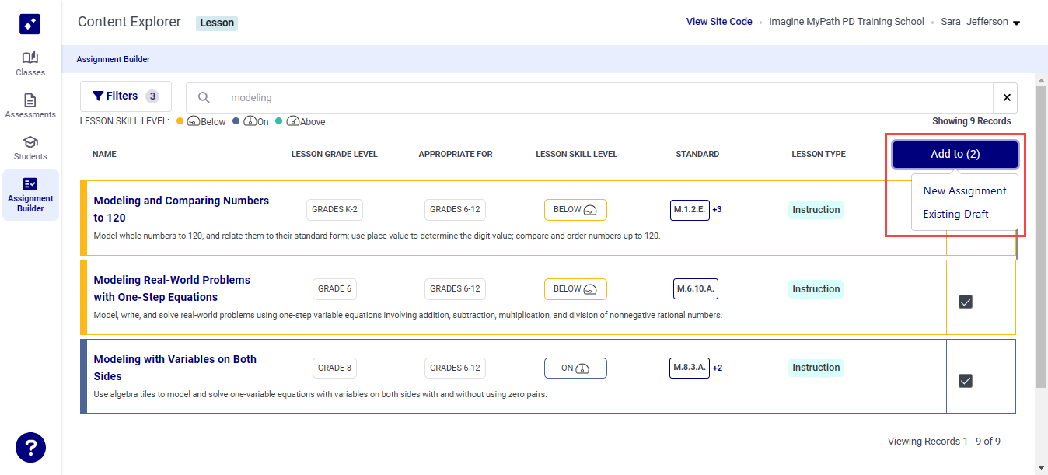Click BELOW badge in One-Step Equations row
The width and height of the screenshot is (1048, 475).
(575, 289)
